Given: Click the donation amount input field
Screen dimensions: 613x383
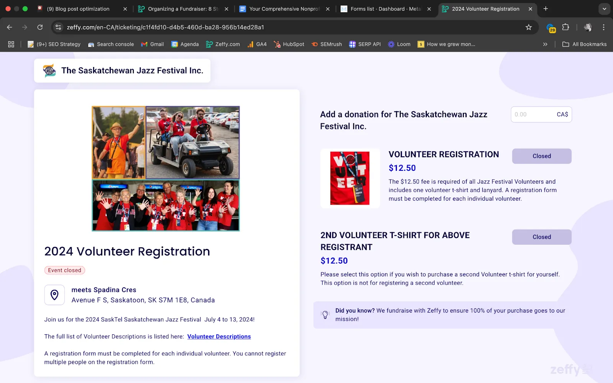Looking at the screenshot, I should (541, 115).
